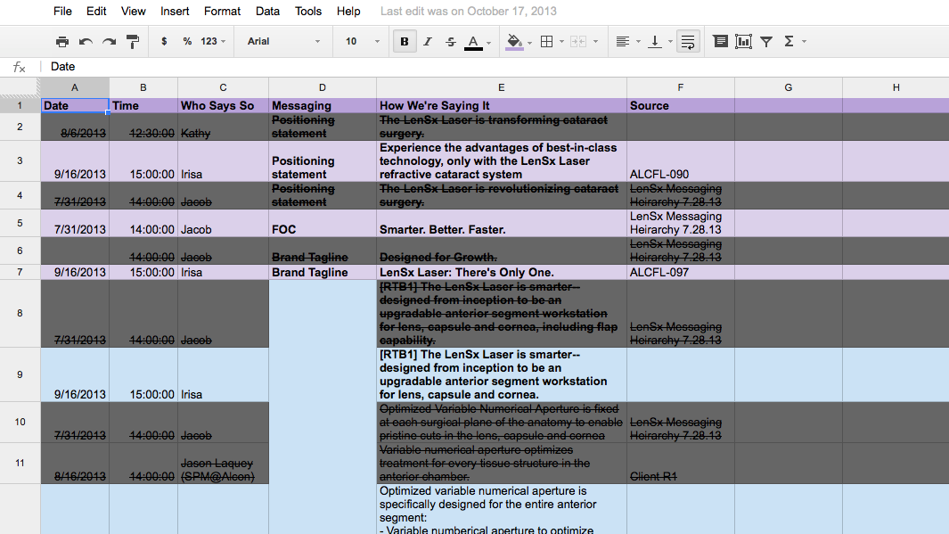Select Jason Laquey cell
This screenshot has height=534, width=949.
tap(223, 464)
